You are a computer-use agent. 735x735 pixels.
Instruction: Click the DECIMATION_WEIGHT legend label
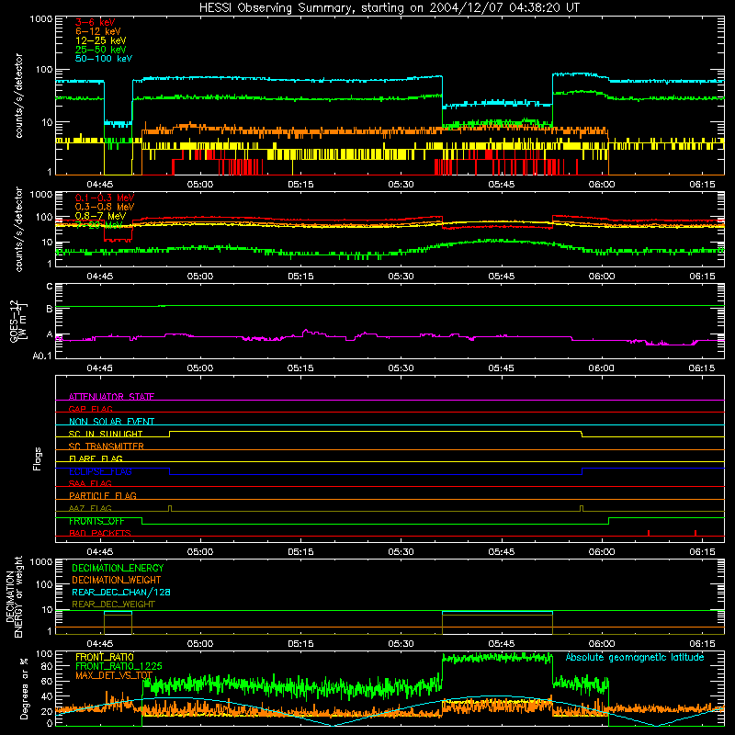click(117, 580)
